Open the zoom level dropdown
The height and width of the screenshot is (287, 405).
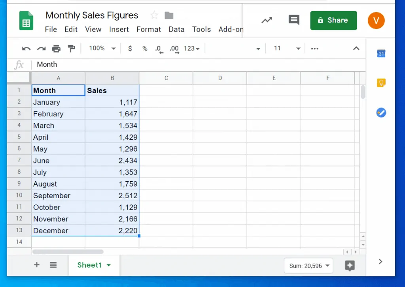(x=101, y=48)
